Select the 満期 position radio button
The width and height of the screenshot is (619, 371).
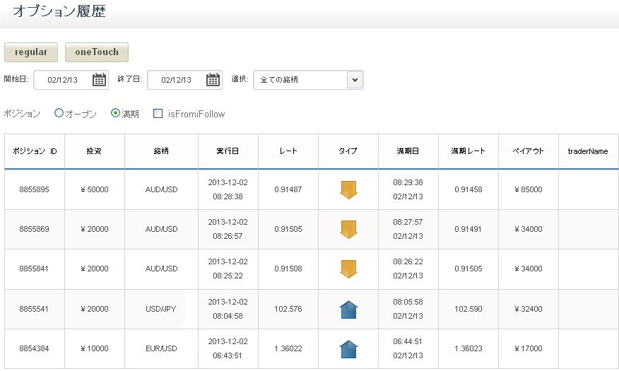click(x=115, y=113)
